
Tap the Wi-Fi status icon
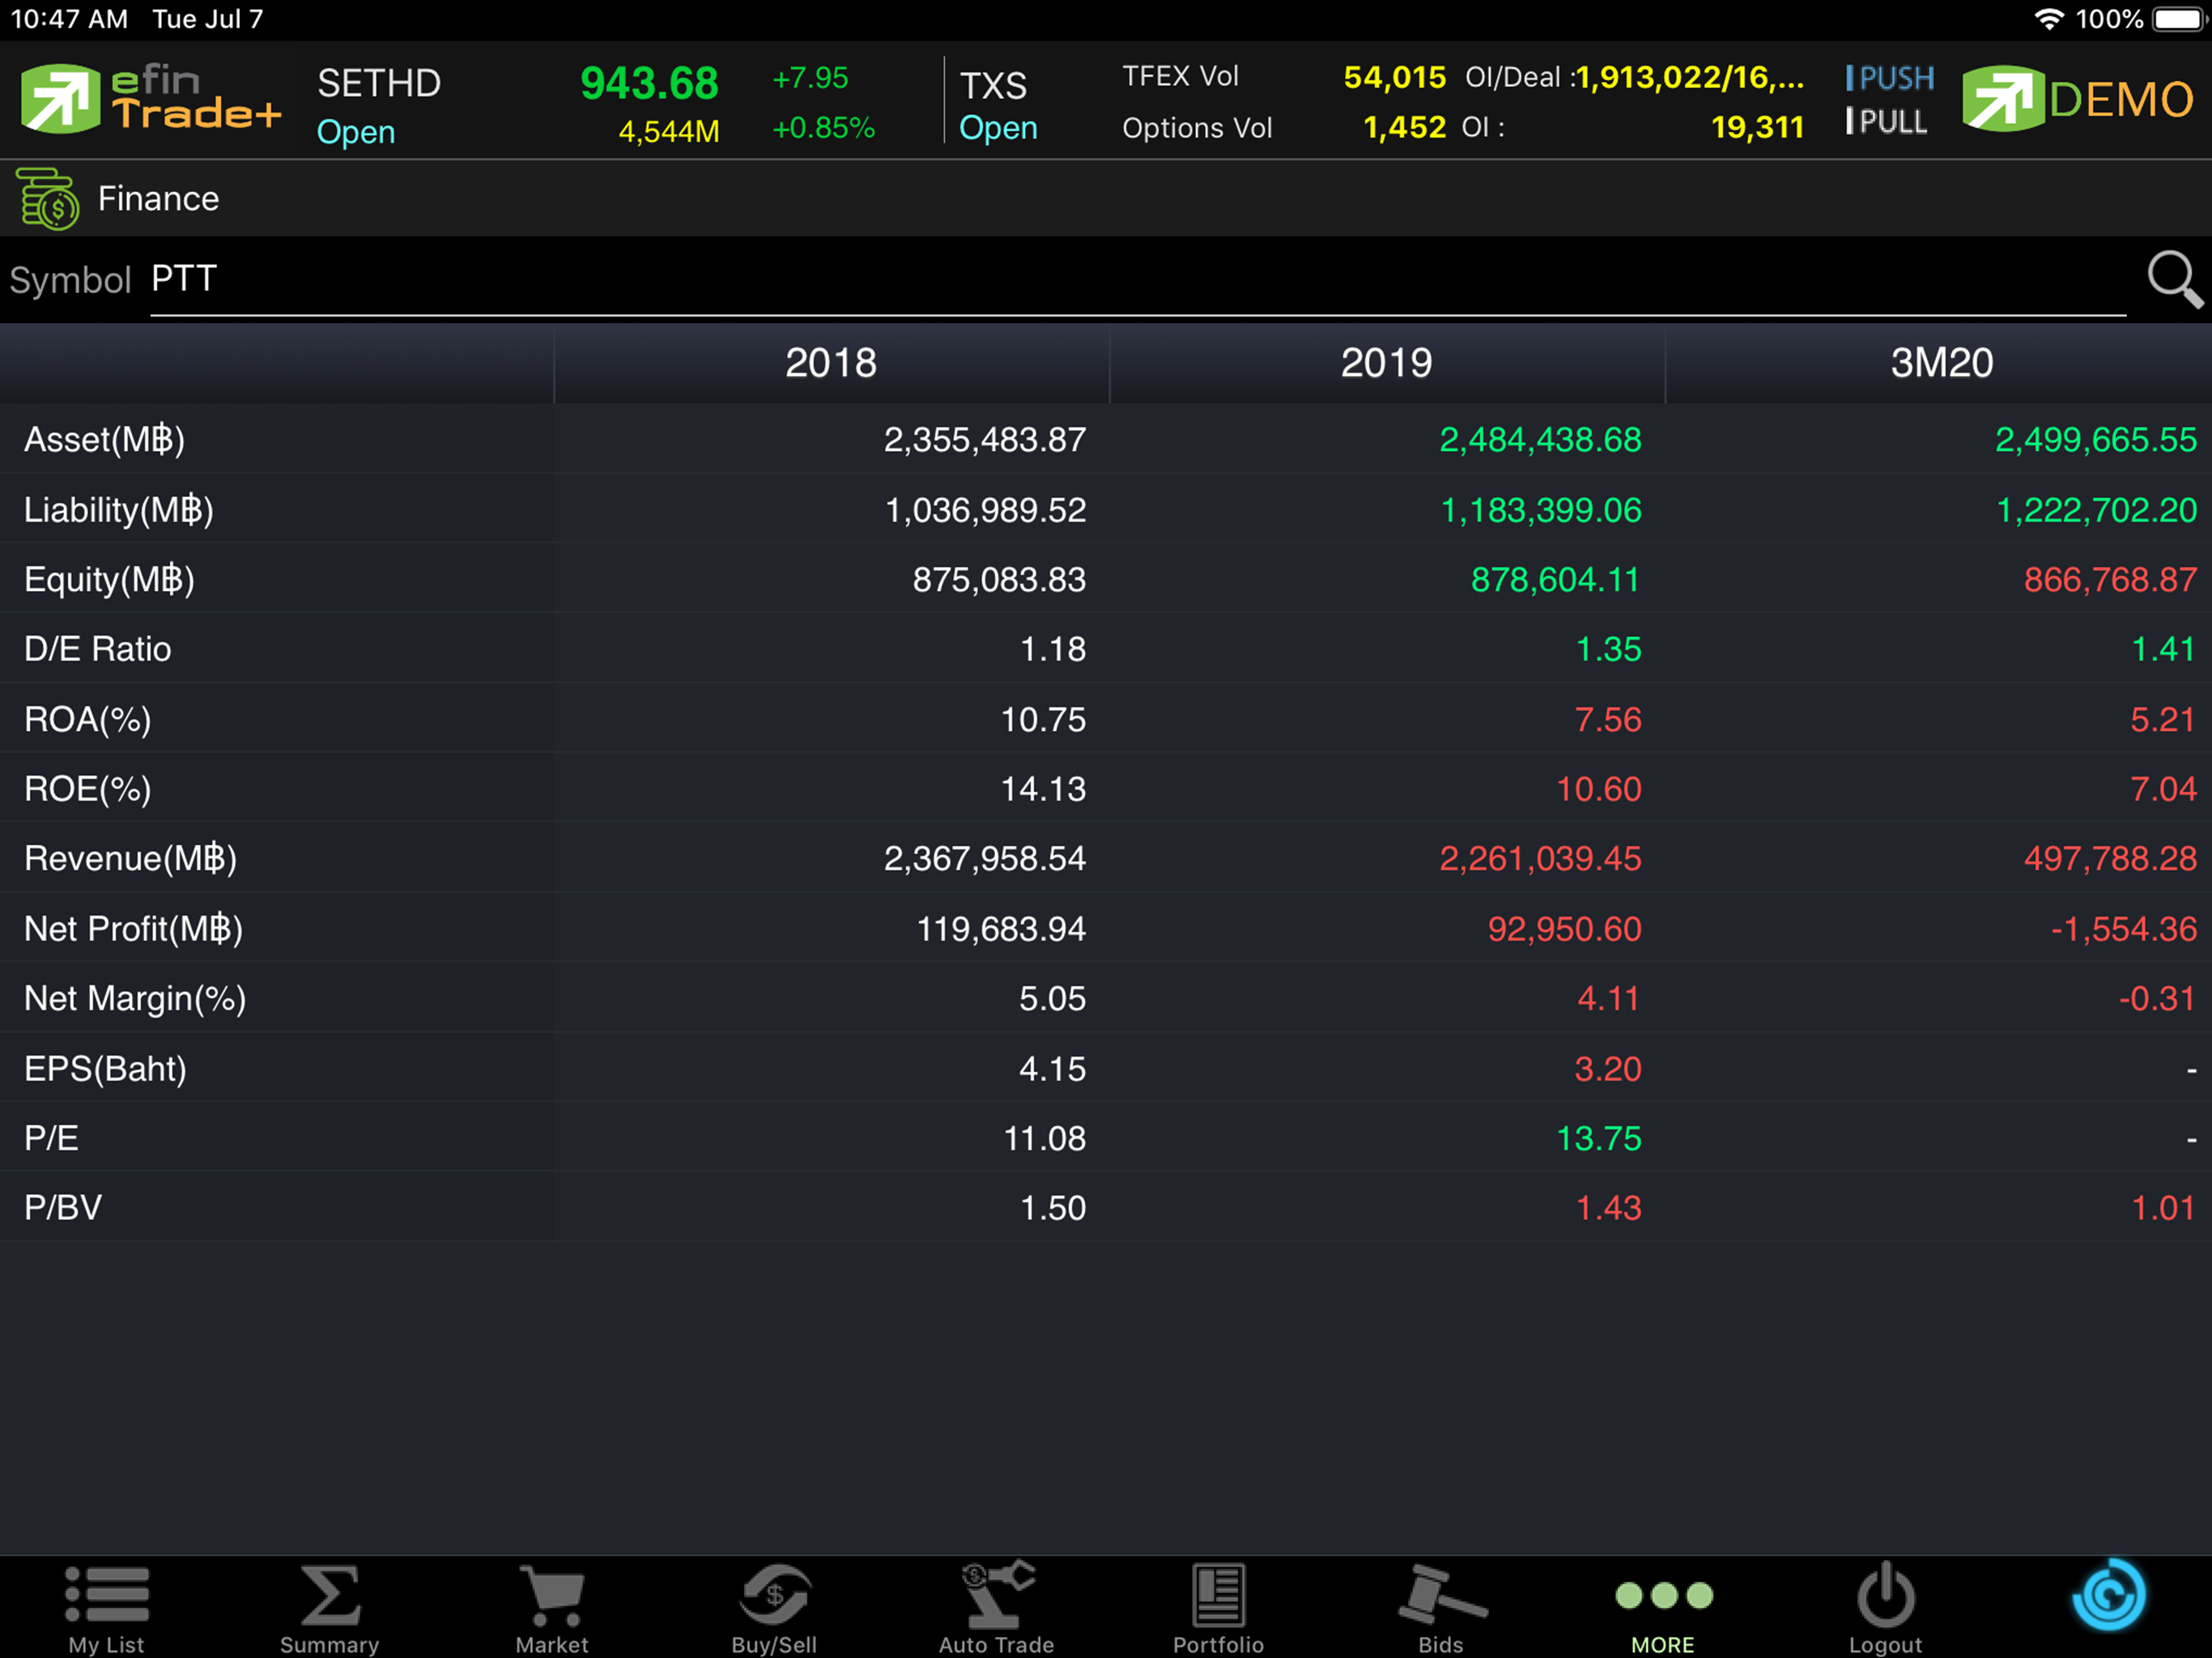[x=2049, y=19]
